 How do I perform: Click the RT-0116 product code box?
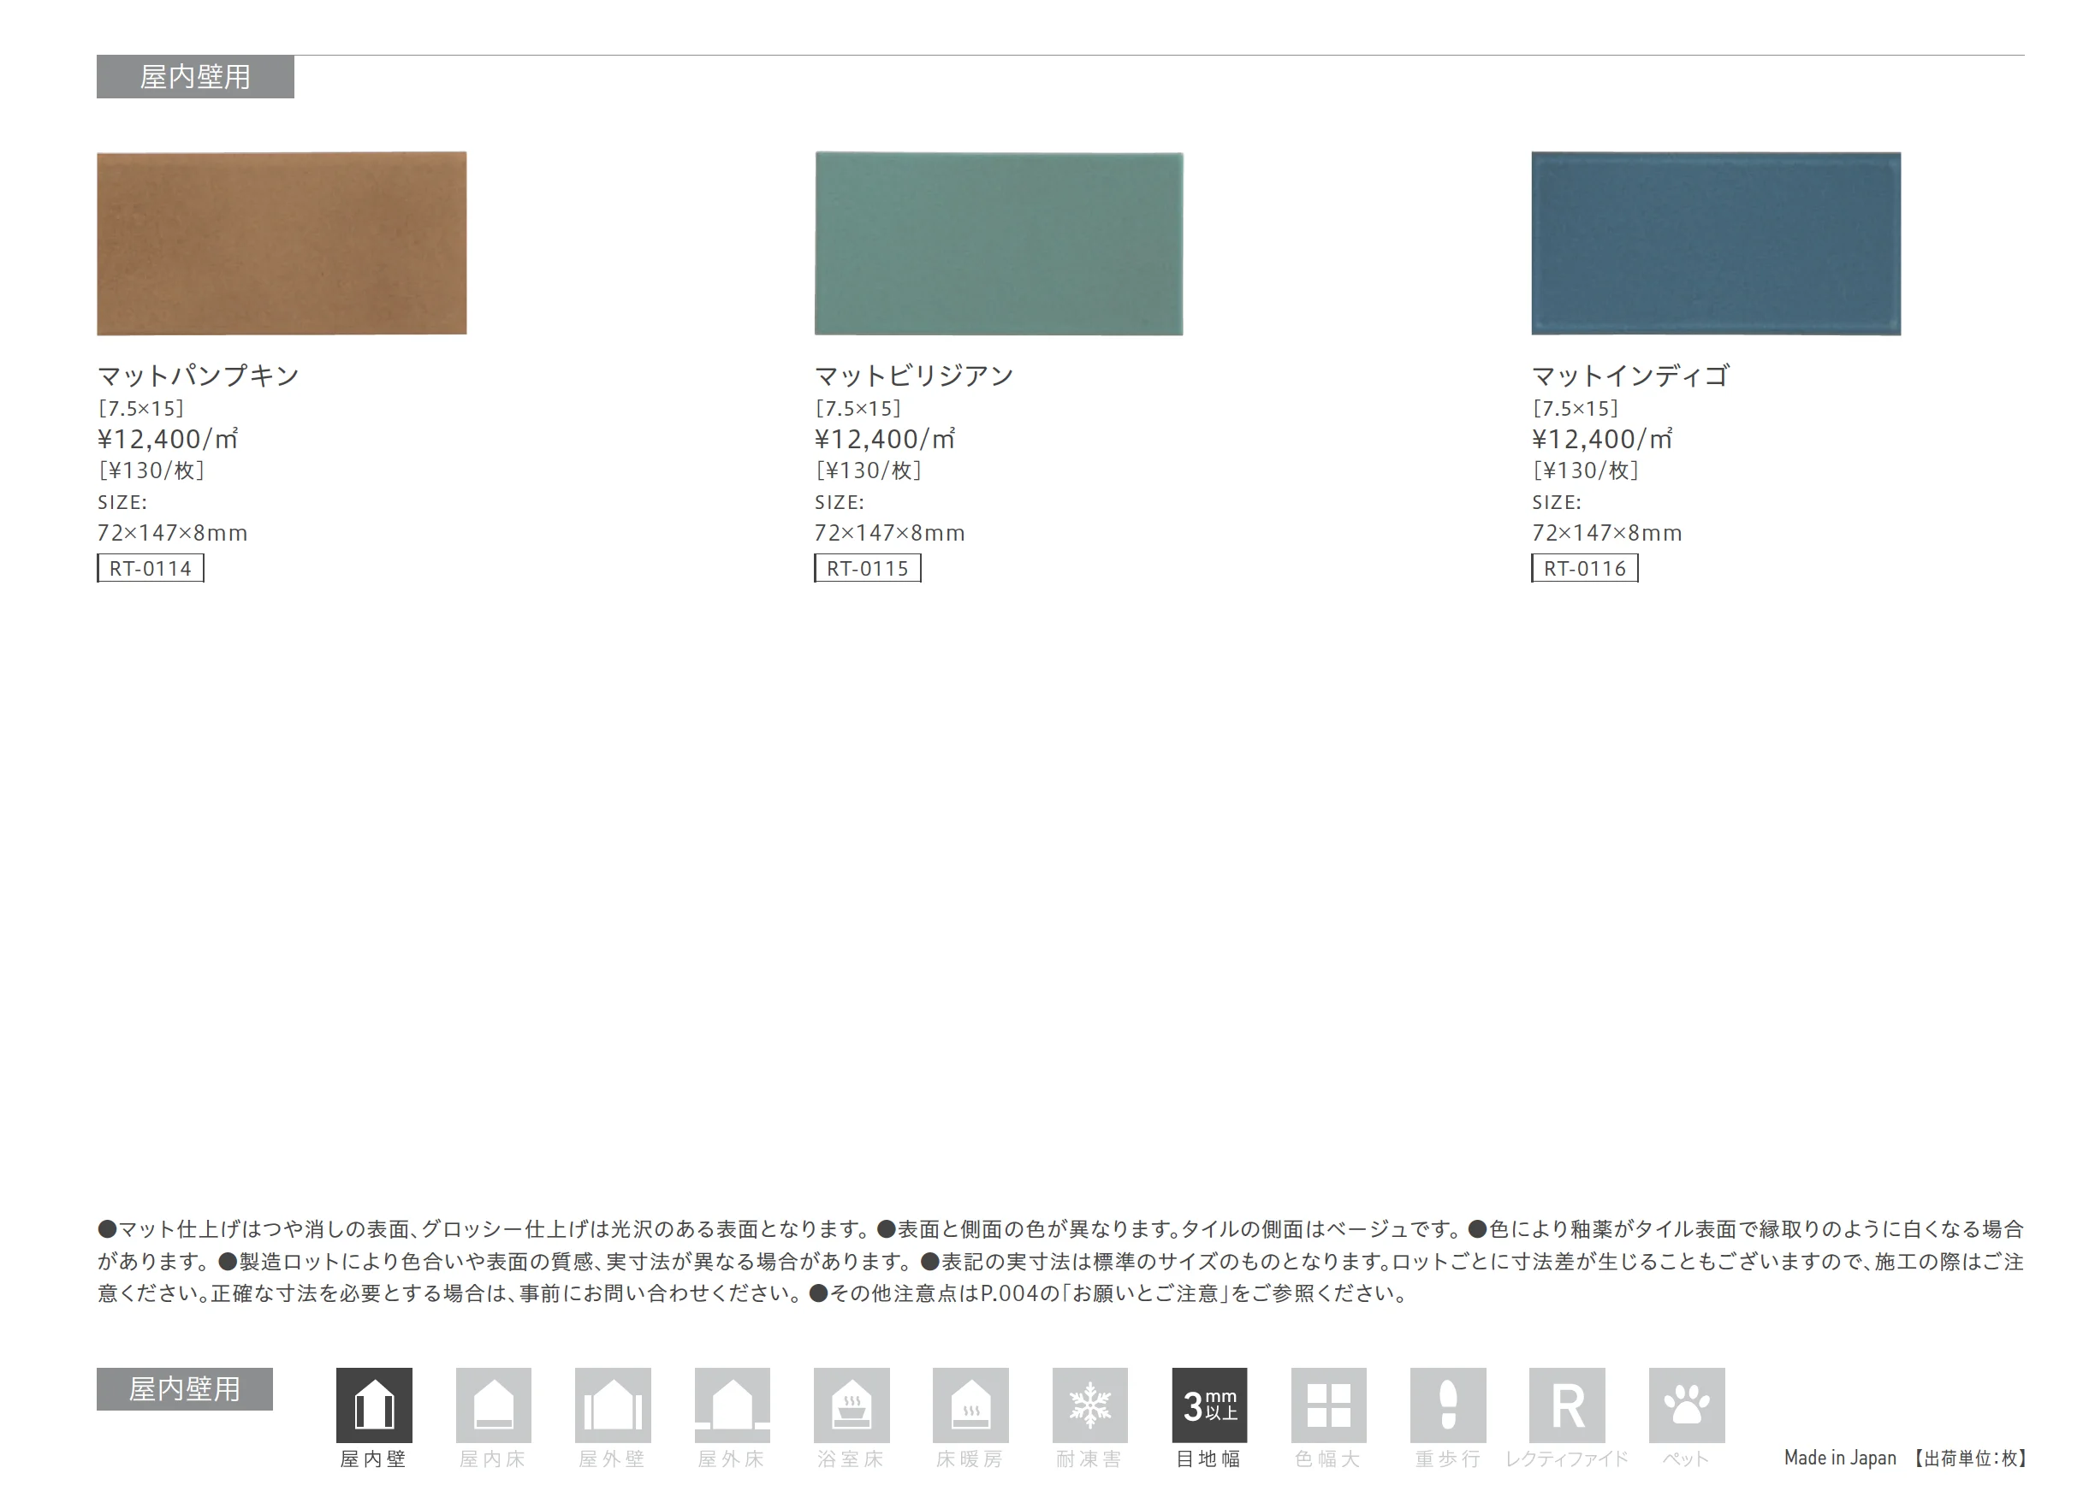(1586, 568)
